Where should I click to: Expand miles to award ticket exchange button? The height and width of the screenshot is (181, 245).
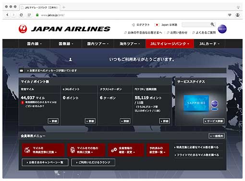pyautogui.click(x=43, y=150)
